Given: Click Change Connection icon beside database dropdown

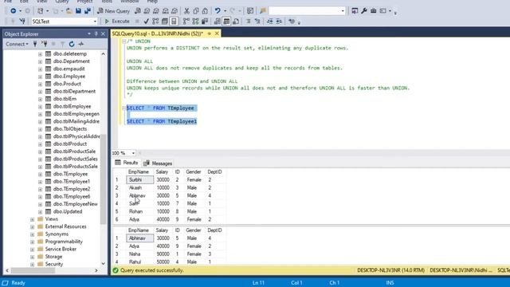Looking at the screenshot, I should pos(22,22).
